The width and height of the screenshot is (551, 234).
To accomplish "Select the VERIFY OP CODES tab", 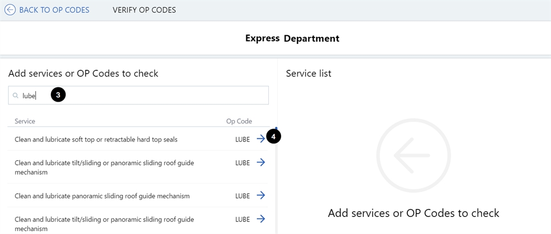I will tap(144, 10).
